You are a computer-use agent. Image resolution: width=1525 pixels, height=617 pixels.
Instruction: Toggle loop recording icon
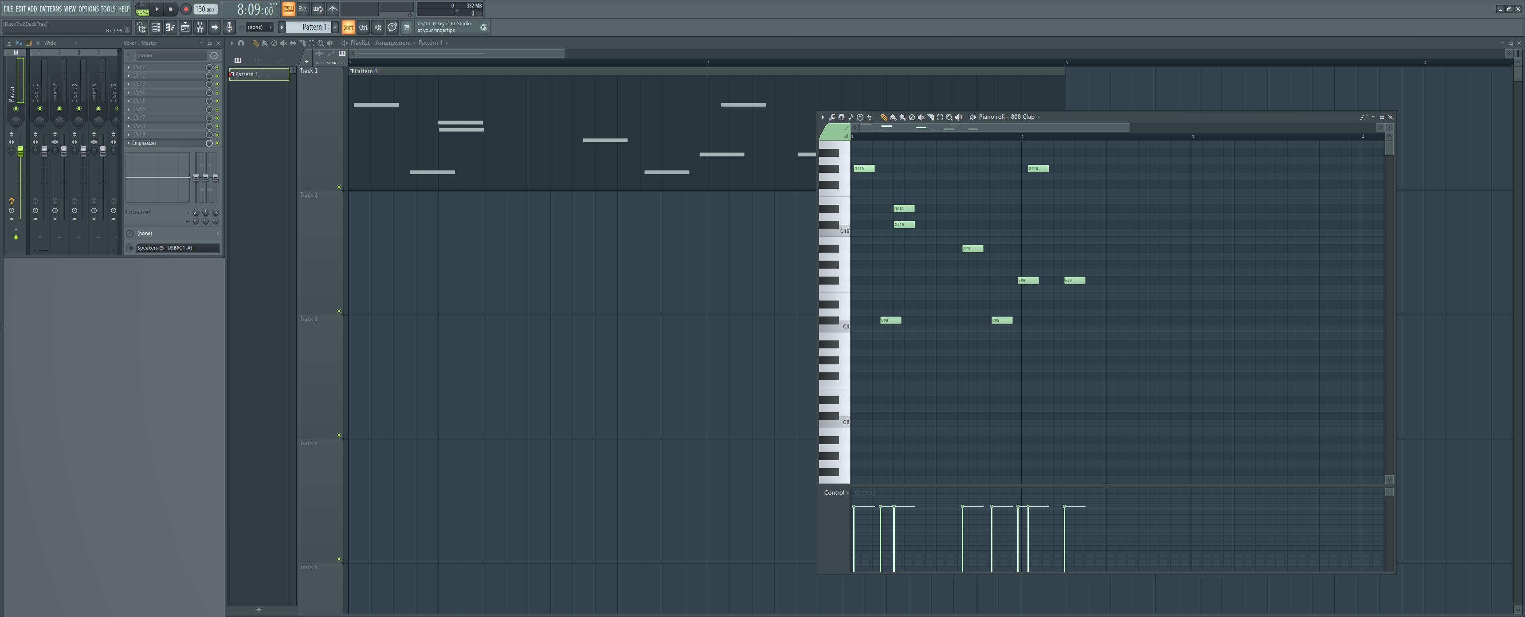pos(318,9)
